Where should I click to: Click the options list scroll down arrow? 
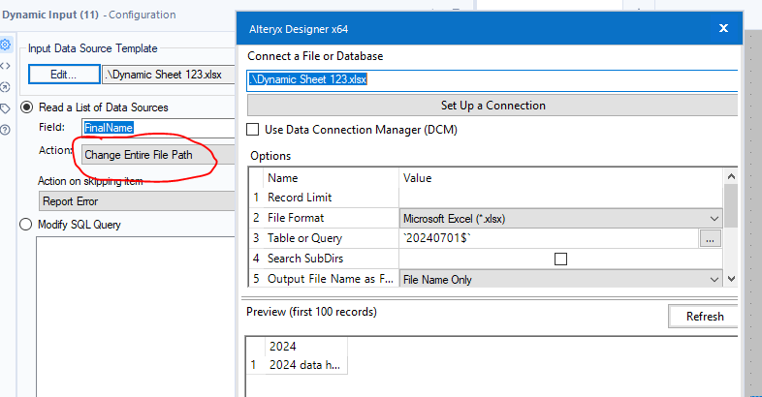tap(730, 279)
